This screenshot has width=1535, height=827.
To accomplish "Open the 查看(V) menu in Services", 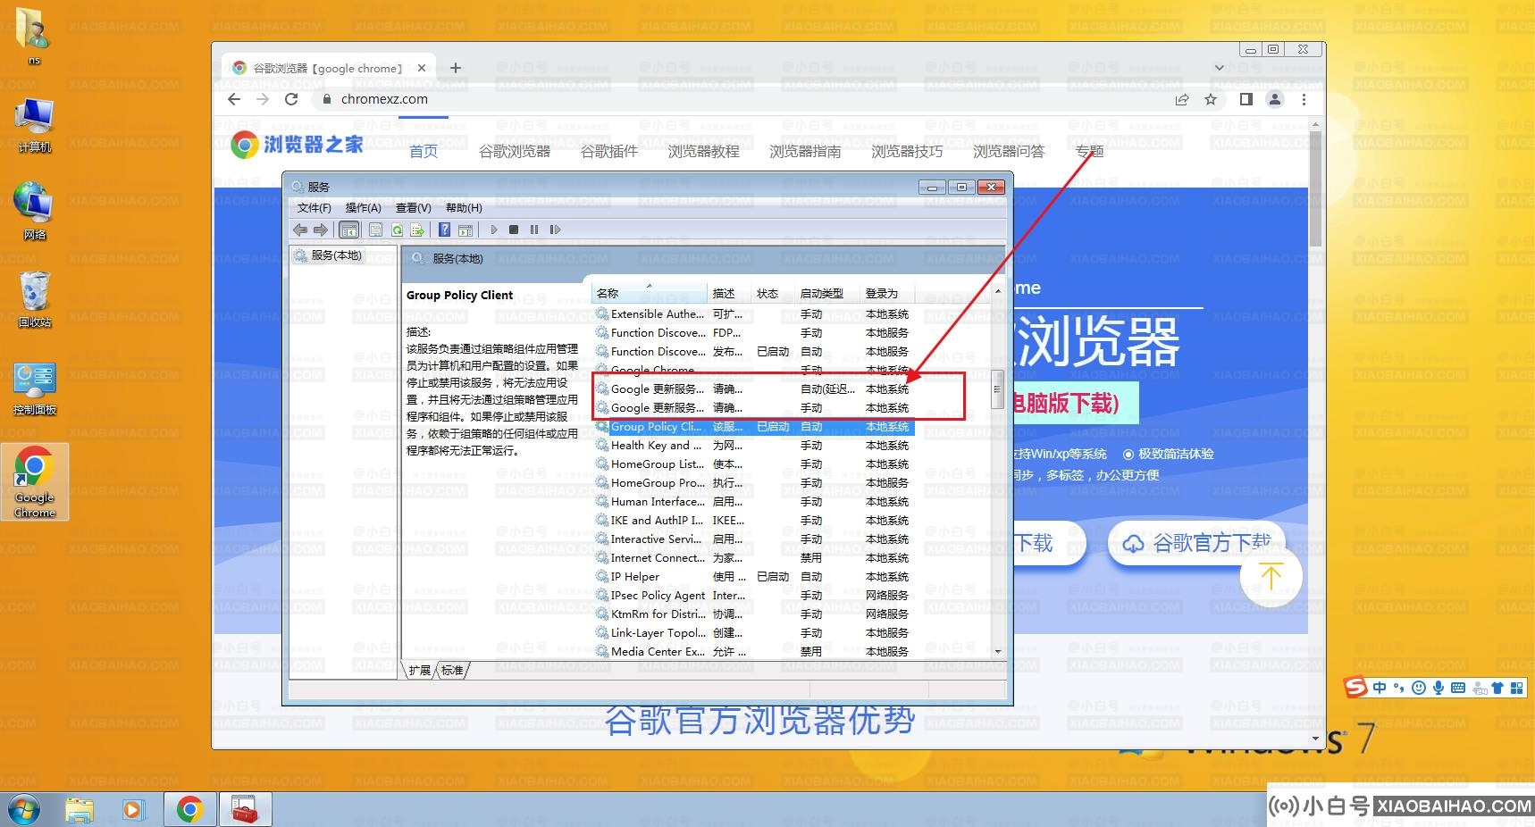I will click(413, 207).
